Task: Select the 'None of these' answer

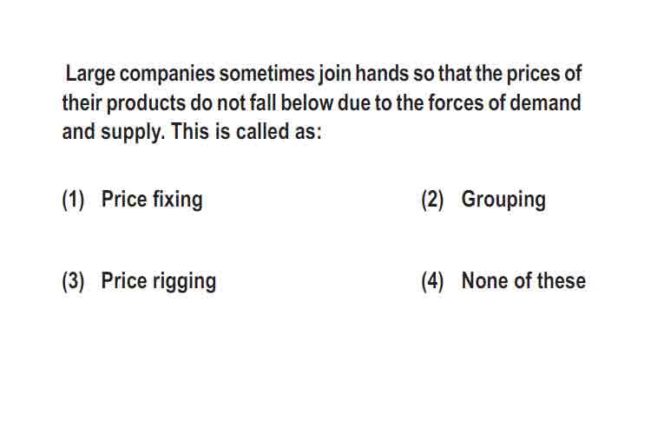Action: pos(523,280)
